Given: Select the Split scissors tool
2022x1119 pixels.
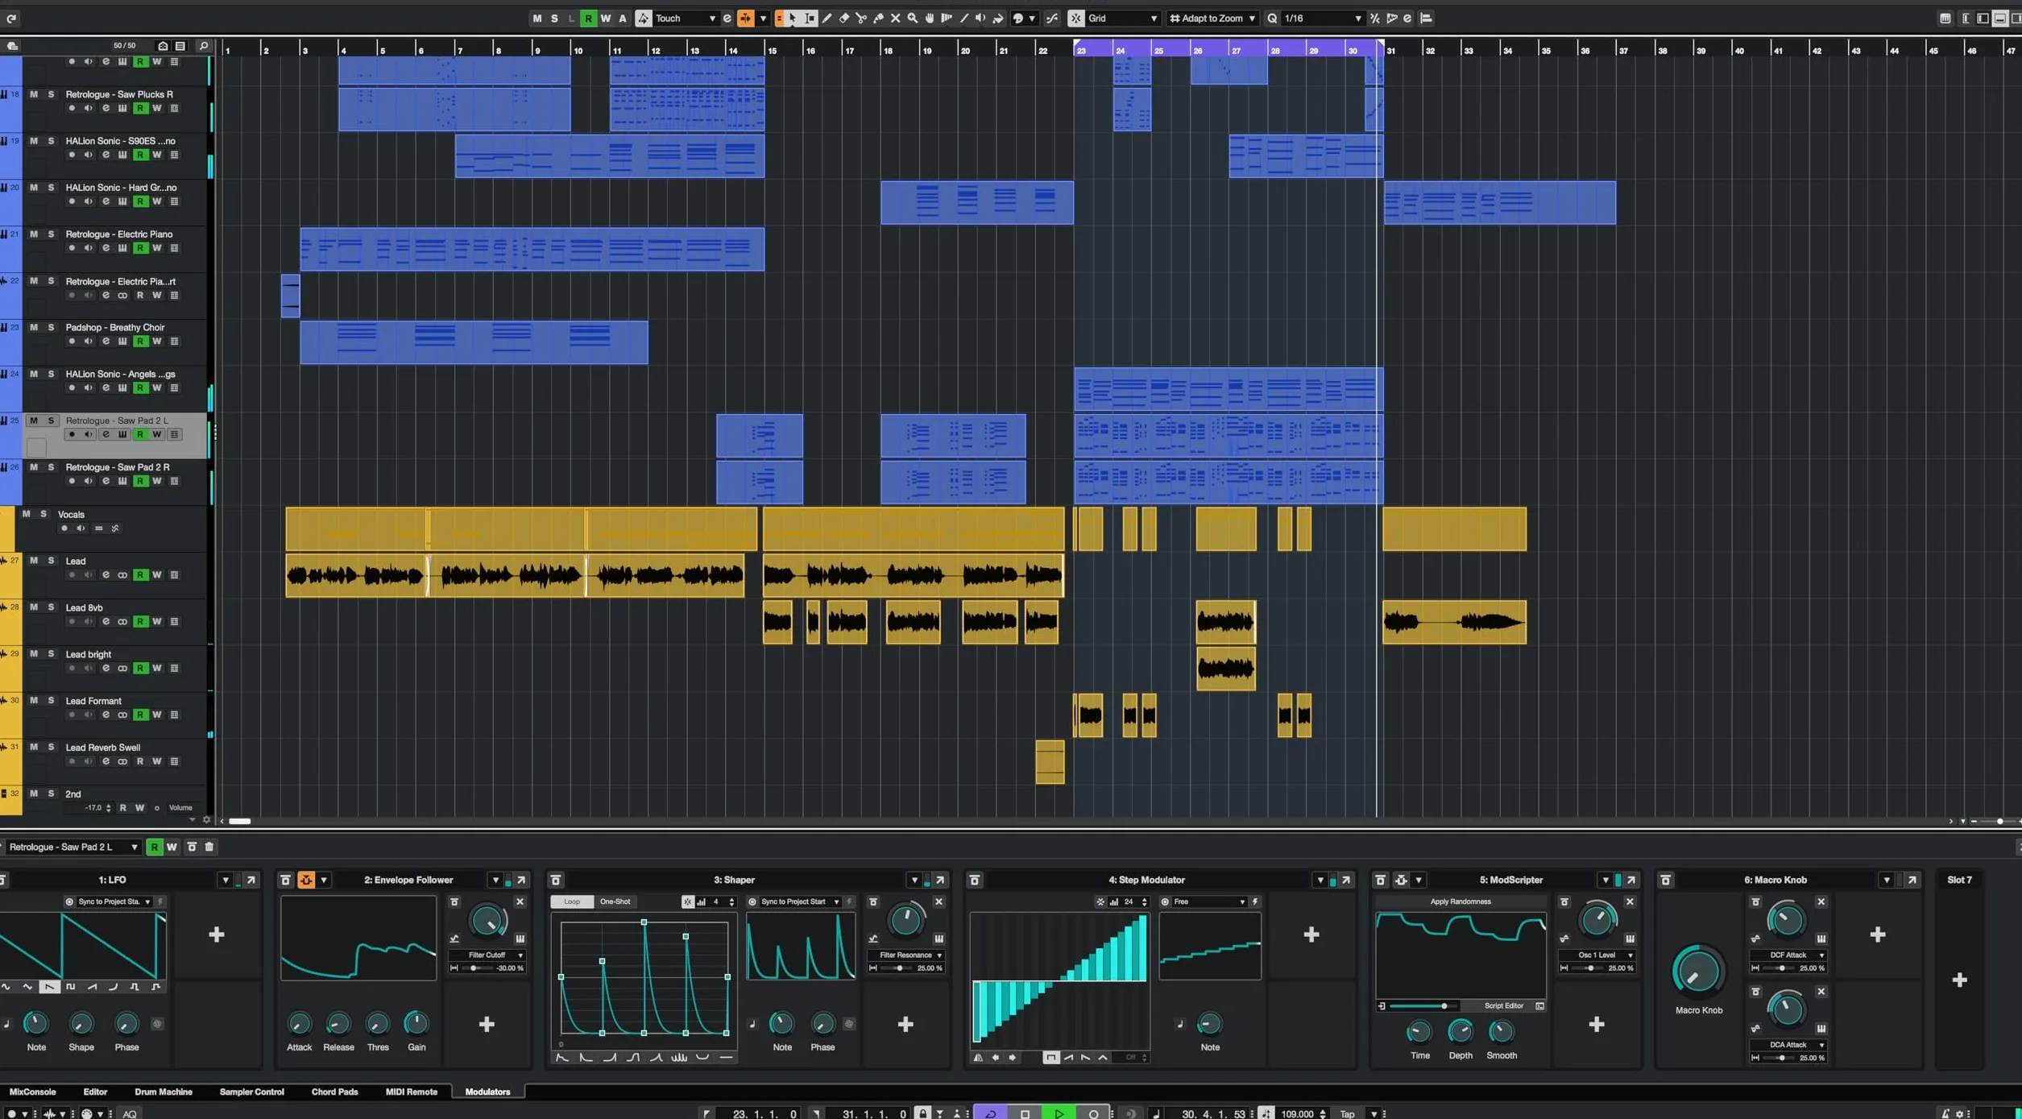Looking at the screenshot, I should click(861, 18).
